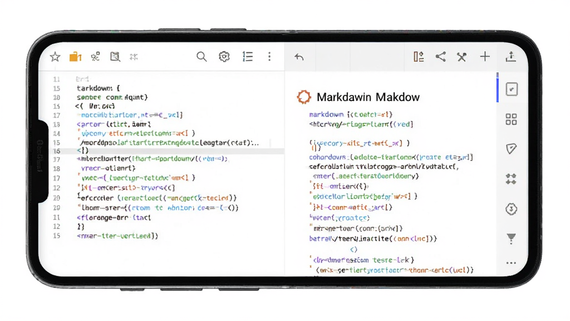The image size is (570, 321).
Task: Select the highlighted editor line 16
Action: [x=161, y=150]
